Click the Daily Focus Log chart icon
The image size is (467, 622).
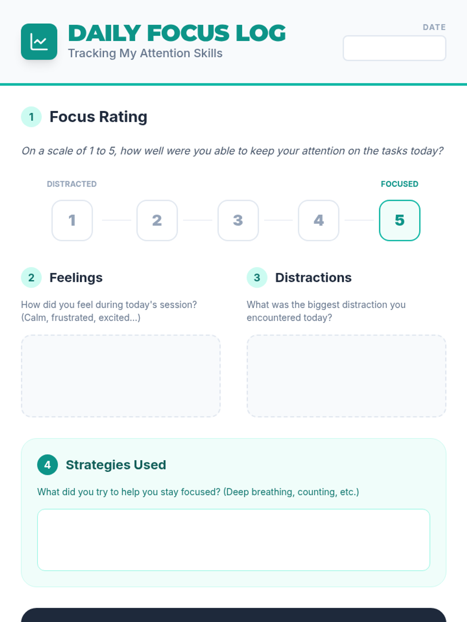click(39, 42)
